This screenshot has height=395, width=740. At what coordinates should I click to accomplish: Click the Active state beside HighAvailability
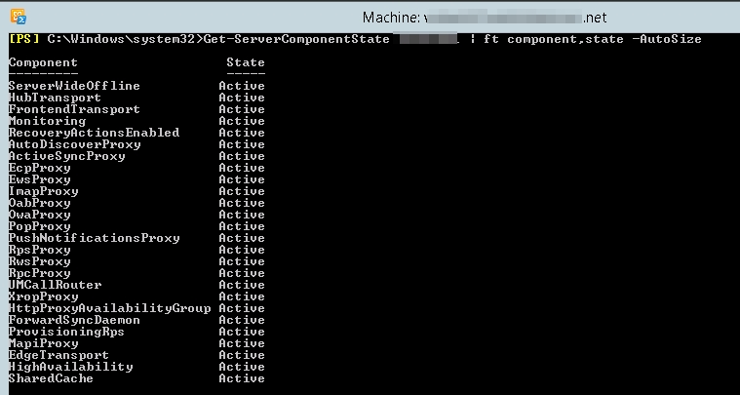[x=241, y=367]
